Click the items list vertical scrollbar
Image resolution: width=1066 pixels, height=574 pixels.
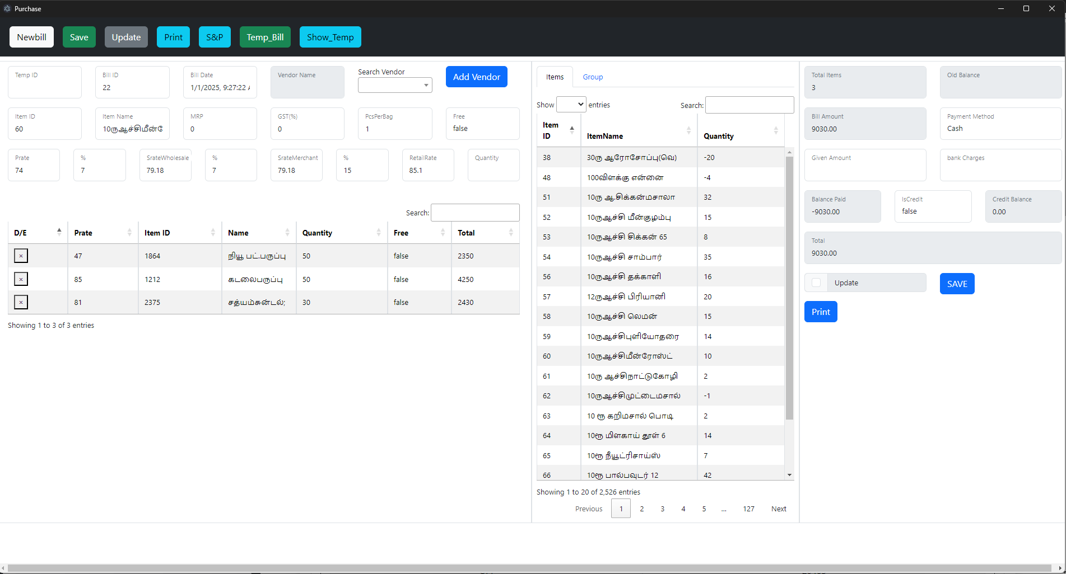pyautogui.click(x=789, y=288)
